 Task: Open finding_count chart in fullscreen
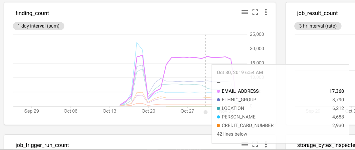(255, 12)
